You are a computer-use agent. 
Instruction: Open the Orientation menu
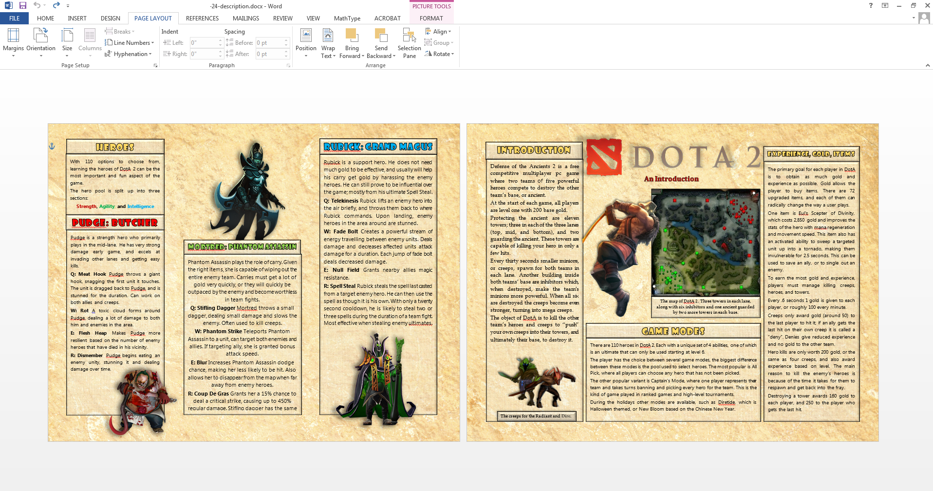tap(41, 43)
